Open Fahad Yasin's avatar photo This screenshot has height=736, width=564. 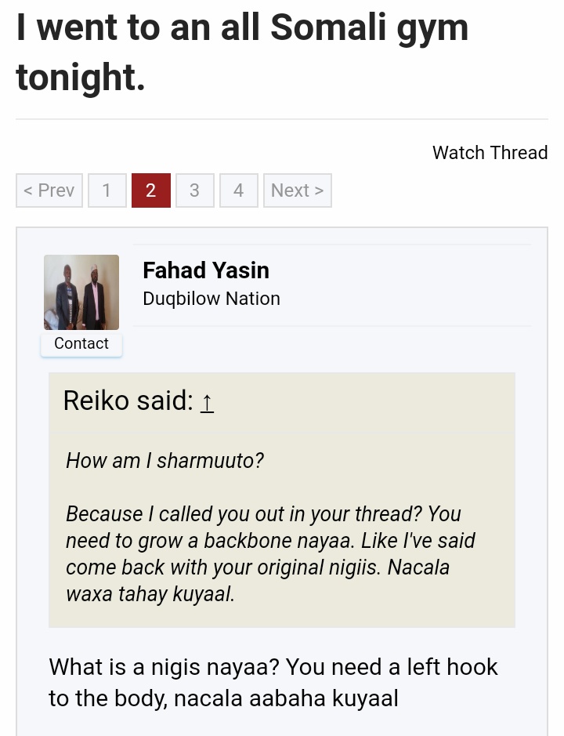pos(81,292)
